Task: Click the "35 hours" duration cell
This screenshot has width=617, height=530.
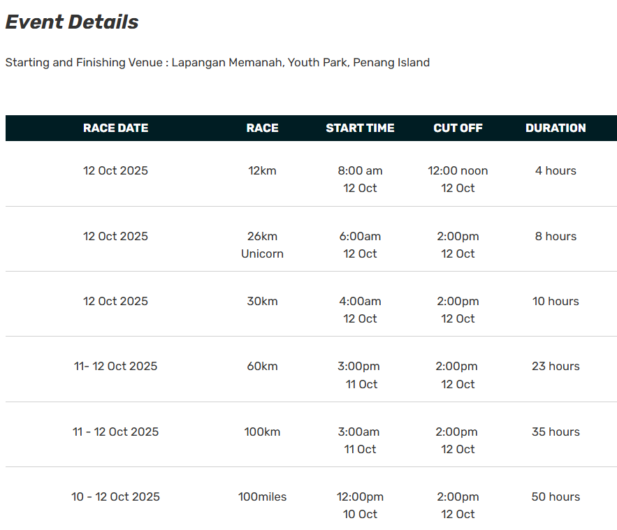Action: pos(556,432)
